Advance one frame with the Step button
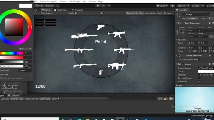 (109, 6)
